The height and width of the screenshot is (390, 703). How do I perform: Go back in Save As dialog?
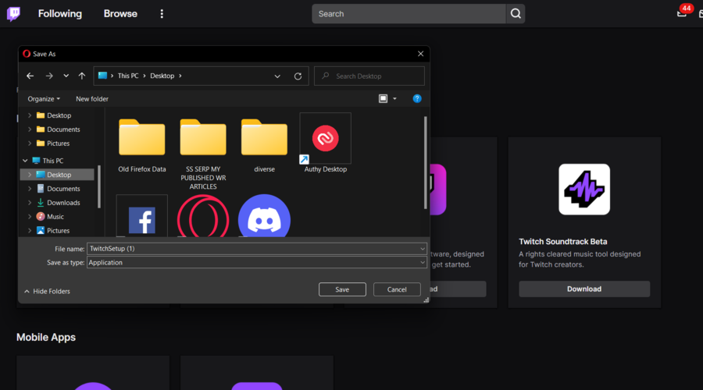[30, 76]
